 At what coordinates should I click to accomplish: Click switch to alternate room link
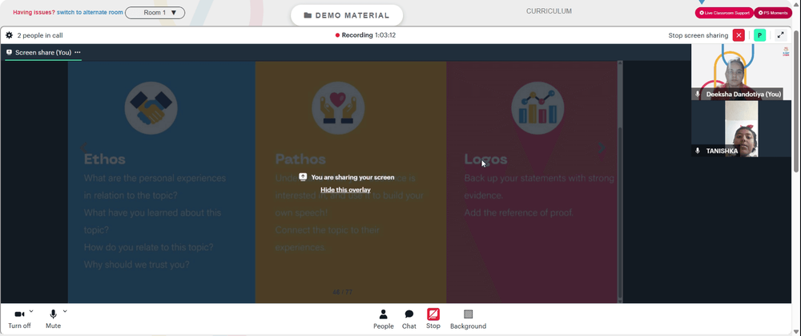tap(90, 12)
